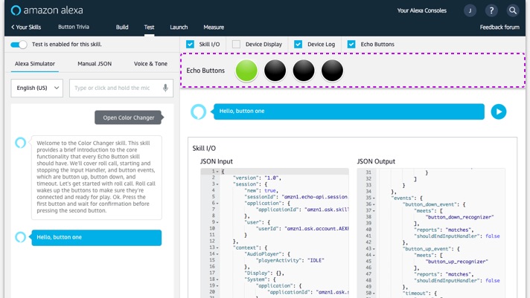Viewport: 530px width, 298px height.
Task: Collapse JSON Output line 35 events fold
Action: [x=374, y=198]
